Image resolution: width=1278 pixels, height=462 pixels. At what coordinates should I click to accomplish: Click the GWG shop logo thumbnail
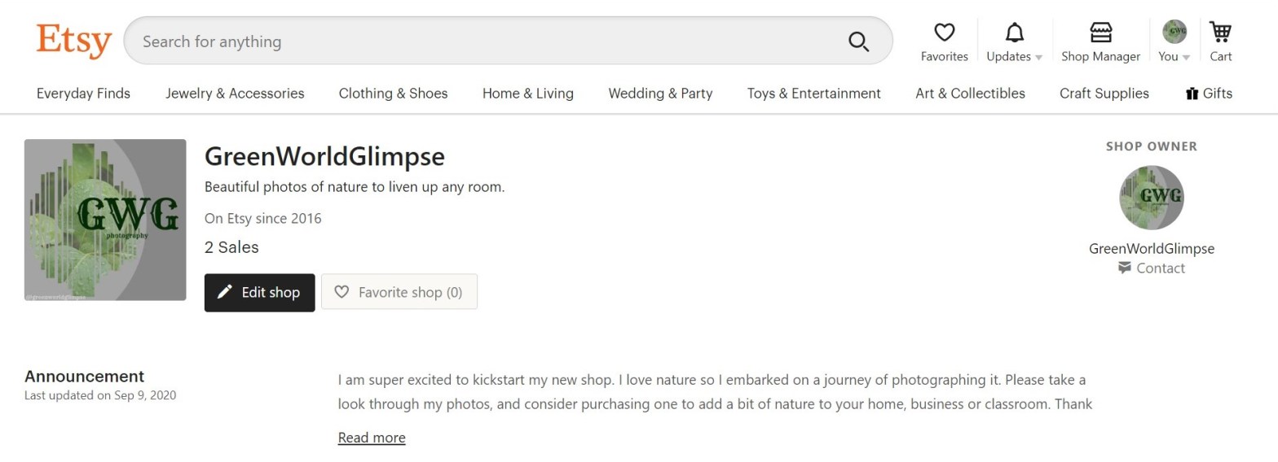[105, 220]
